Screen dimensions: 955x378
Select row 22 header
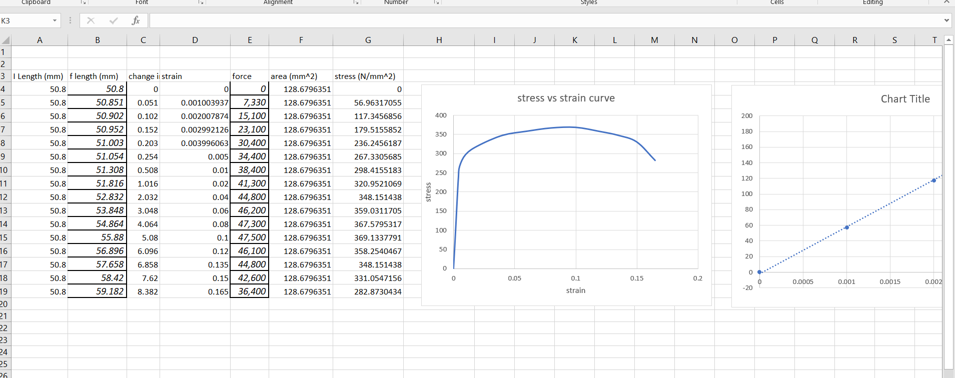click(5, 328)
